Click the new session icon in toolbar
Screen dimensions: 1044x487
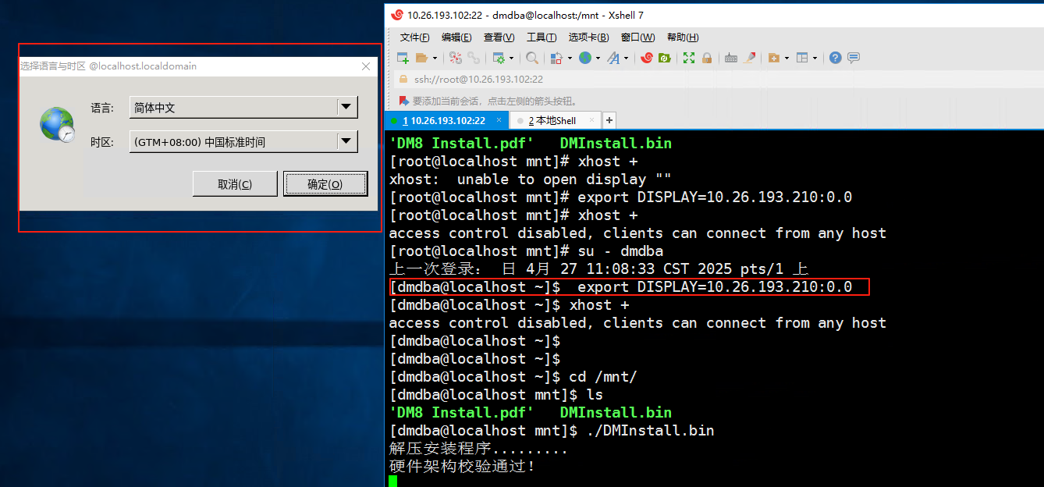click(403, 58)
